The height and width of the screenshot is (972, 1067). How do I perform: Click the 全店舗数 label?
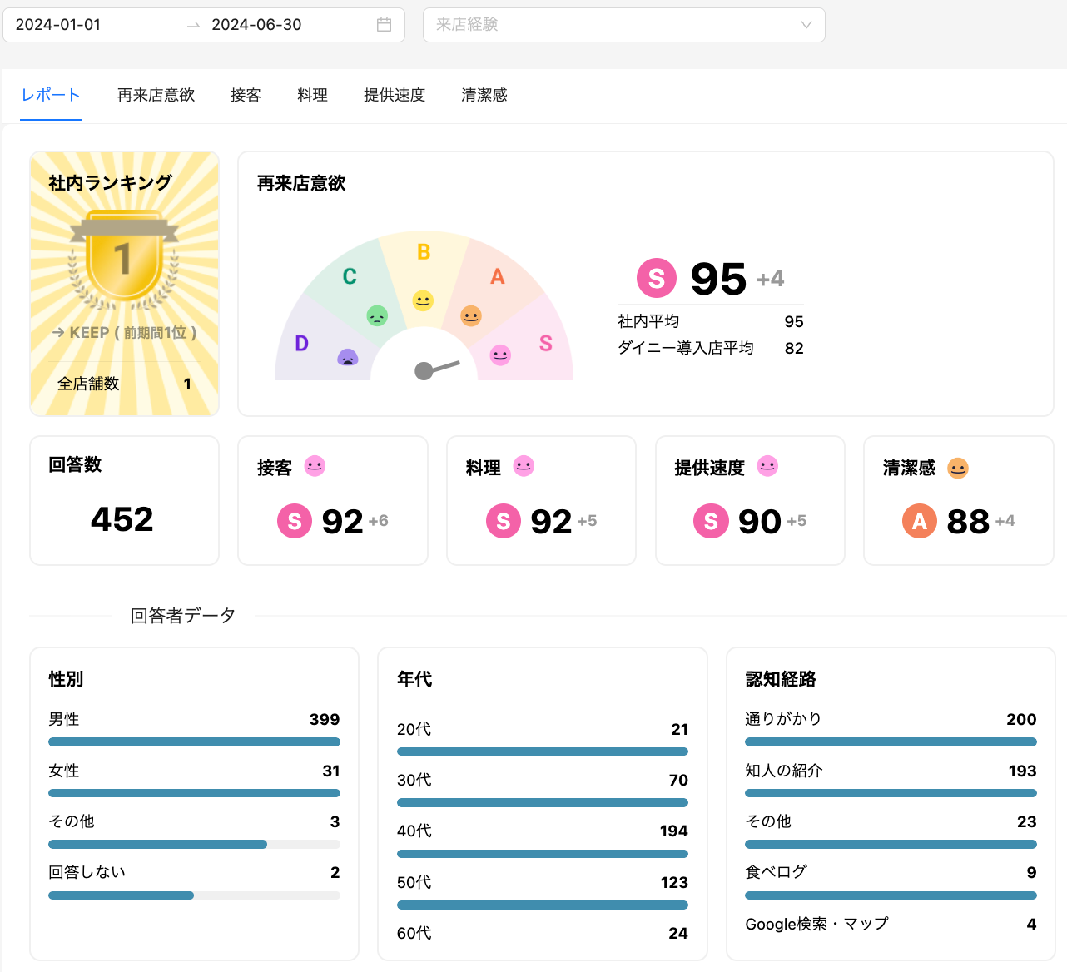pyautogui.click(x=88, y=384)
